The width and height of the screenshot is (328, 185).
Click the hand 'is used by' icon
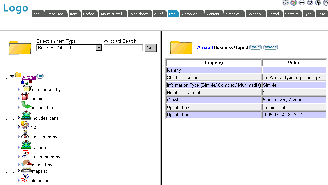26,163
